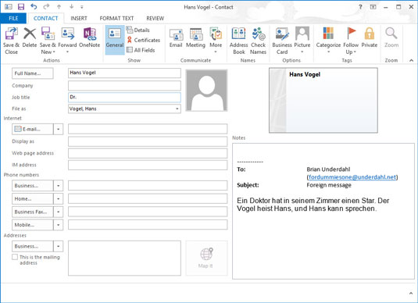Open the Mobile phone type dropdown arrow

[x=58, y=225]
